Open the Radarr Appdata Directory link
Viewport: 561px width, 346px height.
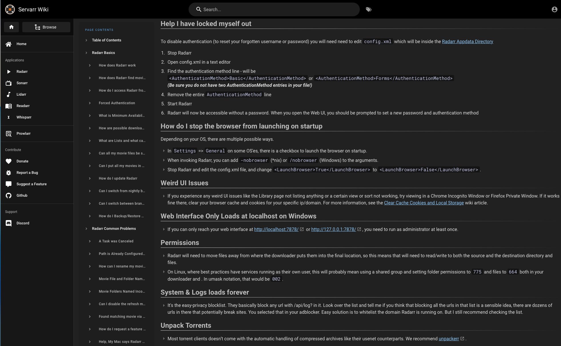click(468, 41)
